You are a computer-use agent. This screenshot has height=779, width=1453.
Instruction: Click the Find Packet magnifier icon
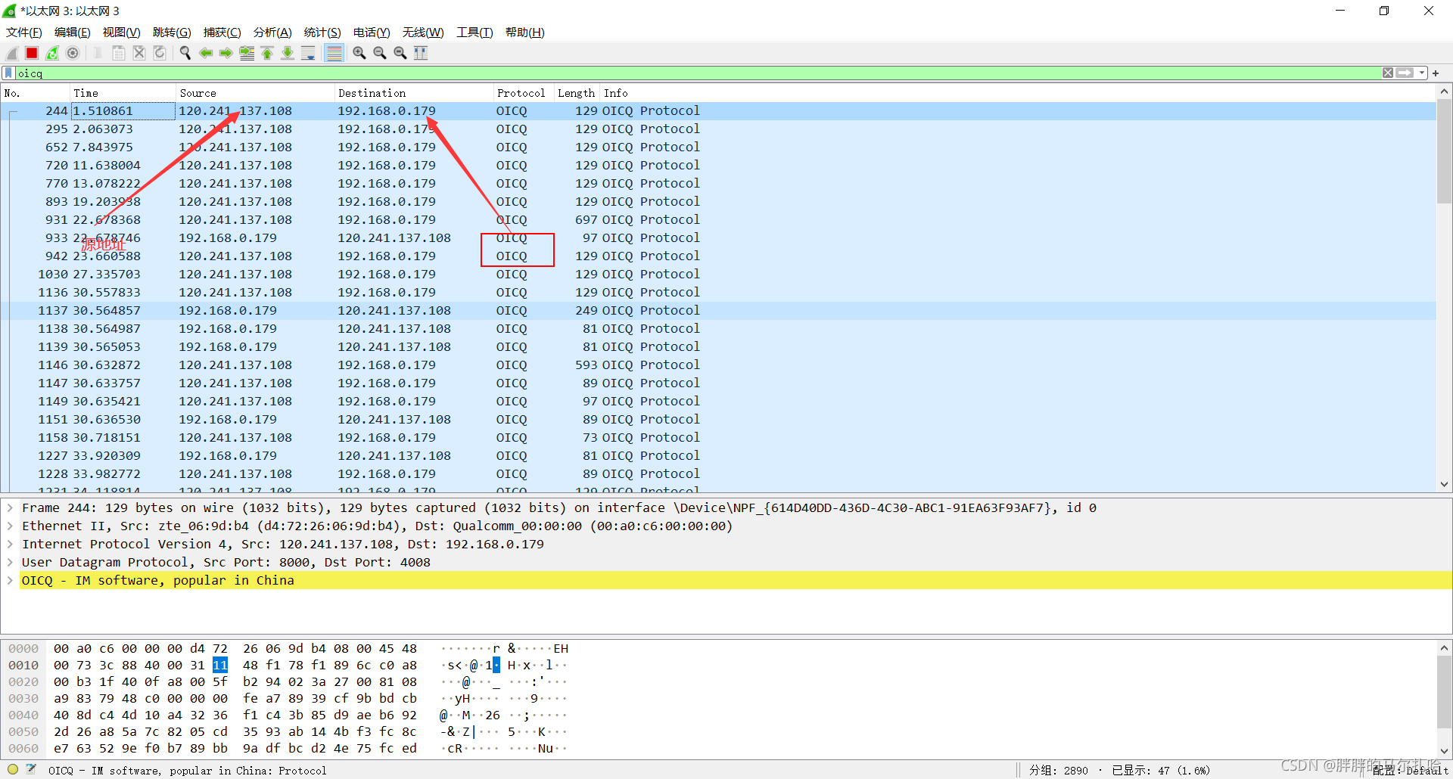(185, 53)
